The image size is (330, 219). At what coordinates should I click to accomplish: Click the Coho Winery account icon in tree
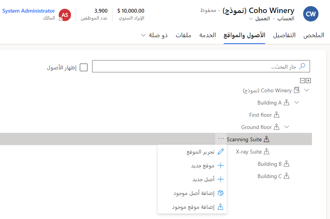click(x=297, y=90)
